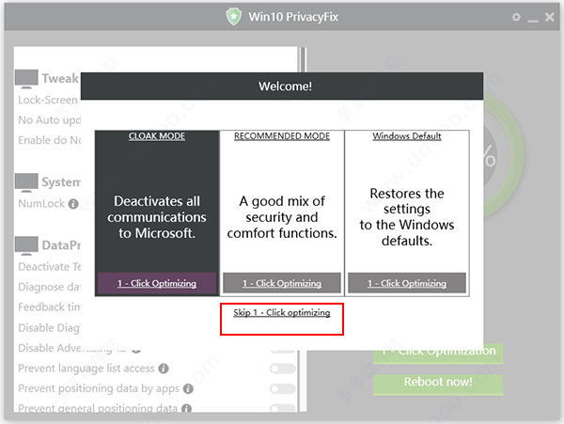Toggle Prevent language list access switch
564x424 pixels.
click(283, 369)
